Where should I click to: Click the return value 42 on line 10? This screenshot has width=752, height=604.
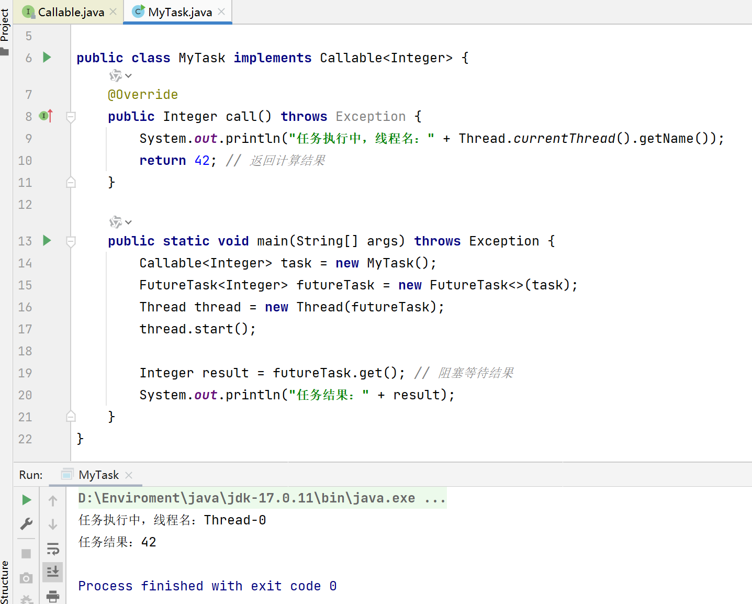point(202,160)
